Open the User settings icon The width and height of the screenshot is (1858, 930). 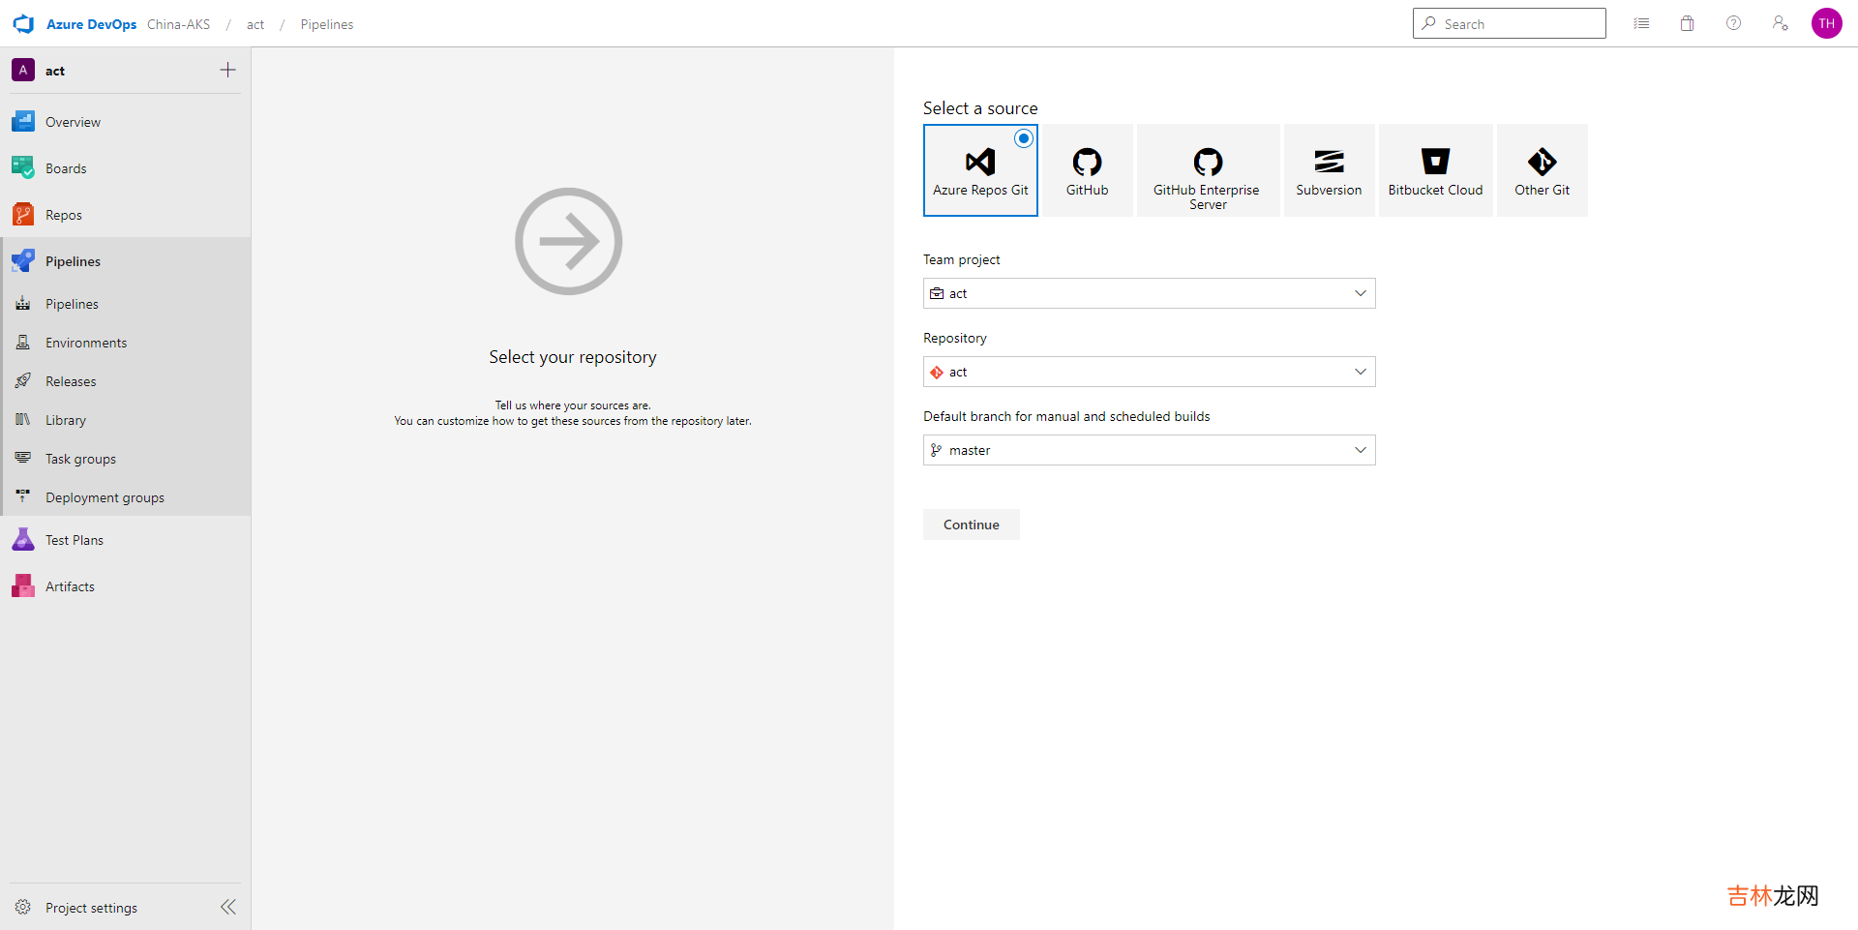1781,23
